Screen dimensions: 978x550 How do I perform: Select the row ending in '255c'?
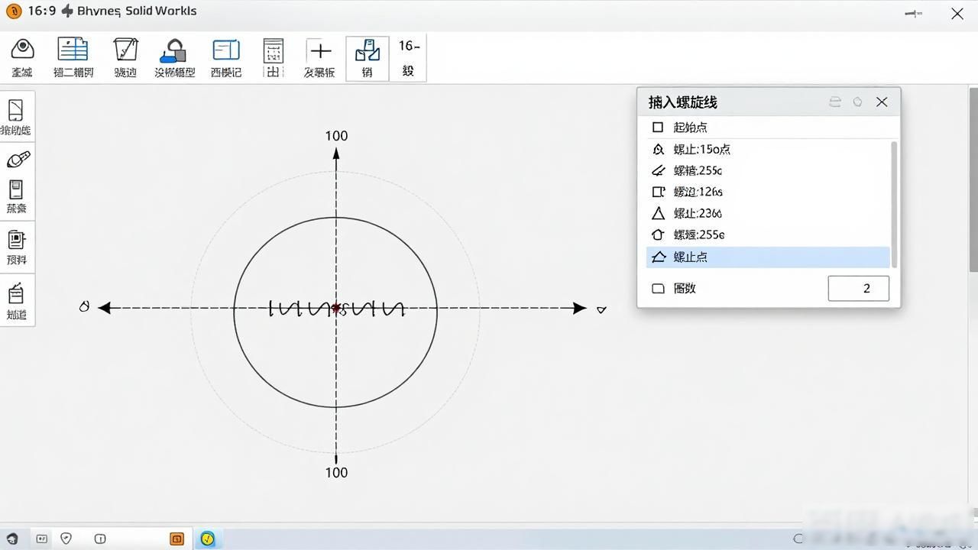(768, 170)
